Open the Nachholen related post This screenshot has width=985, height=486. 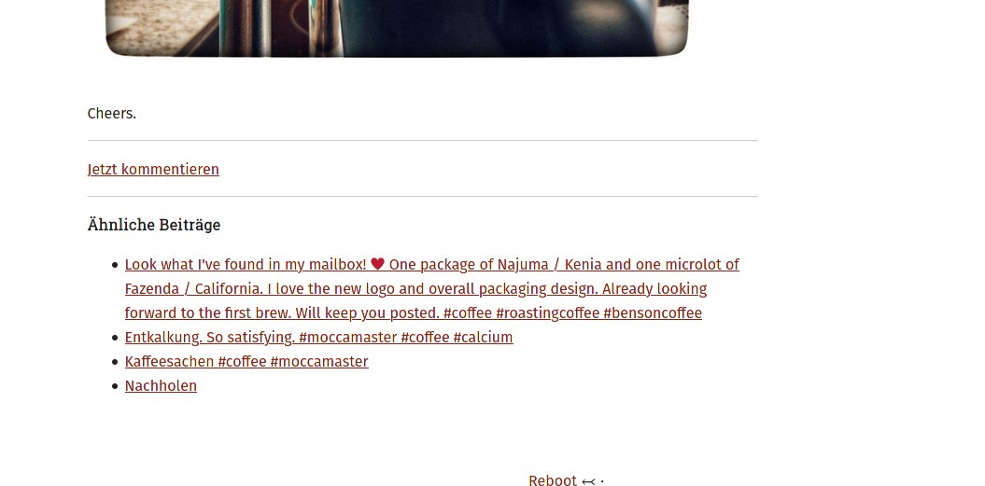pos(161,386)
